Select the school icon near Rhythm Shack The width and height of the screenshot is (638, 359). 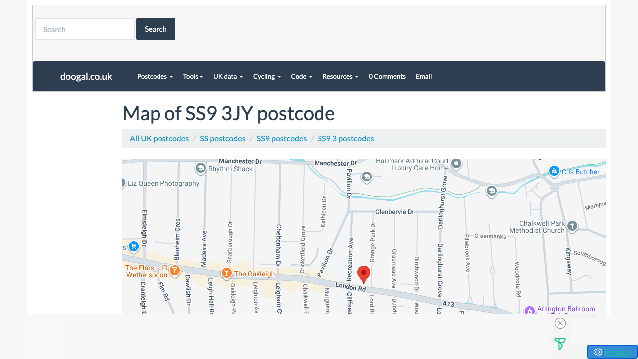pos(201,169)
